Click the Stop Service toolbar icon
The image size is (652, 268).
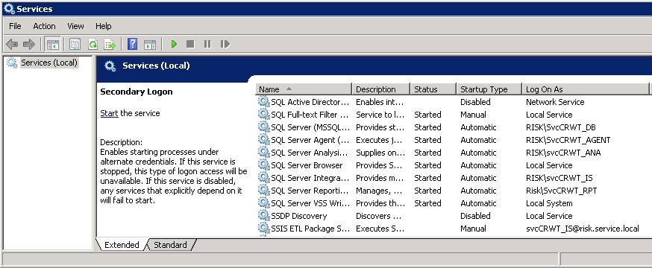(x=190, y=44)
